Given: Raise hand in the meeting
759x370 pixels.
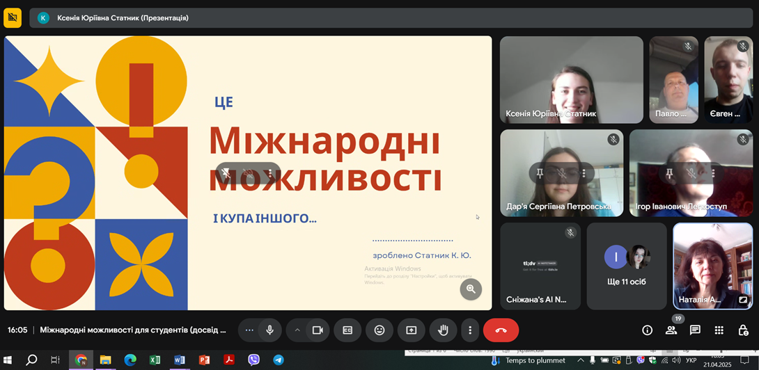Looking at the screenshot, I should coord(442,330).
